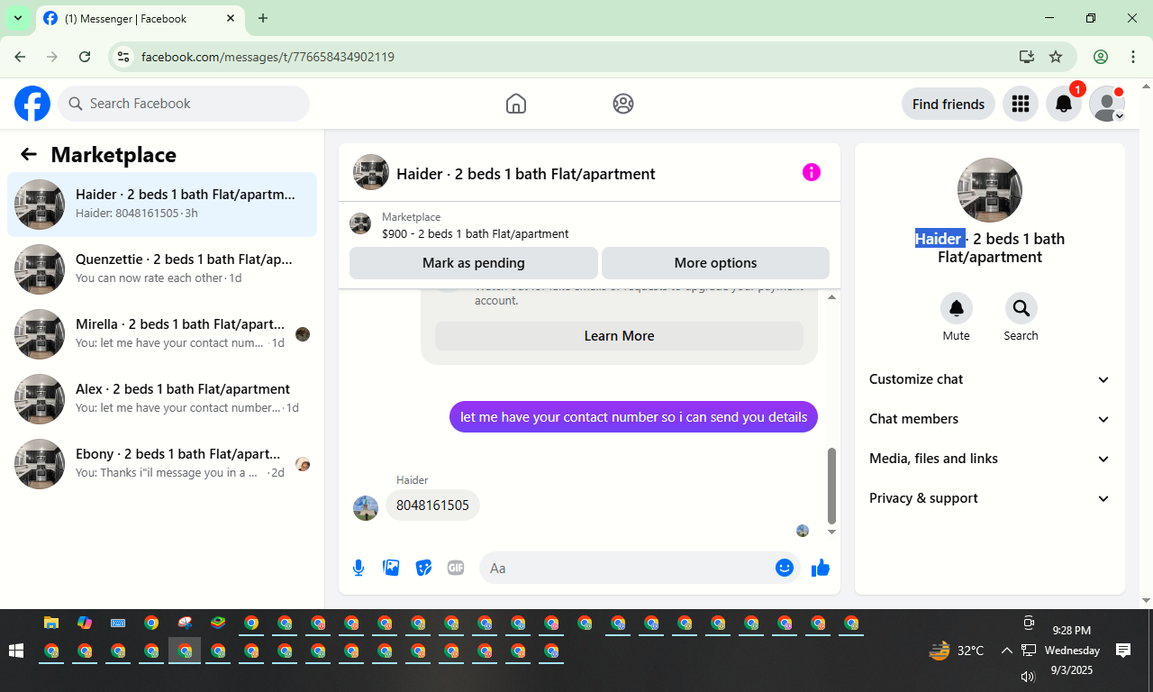Click the Mark as pending button
The height and width of the screenshot is (692, 1153).
click(x=474, y=263)
